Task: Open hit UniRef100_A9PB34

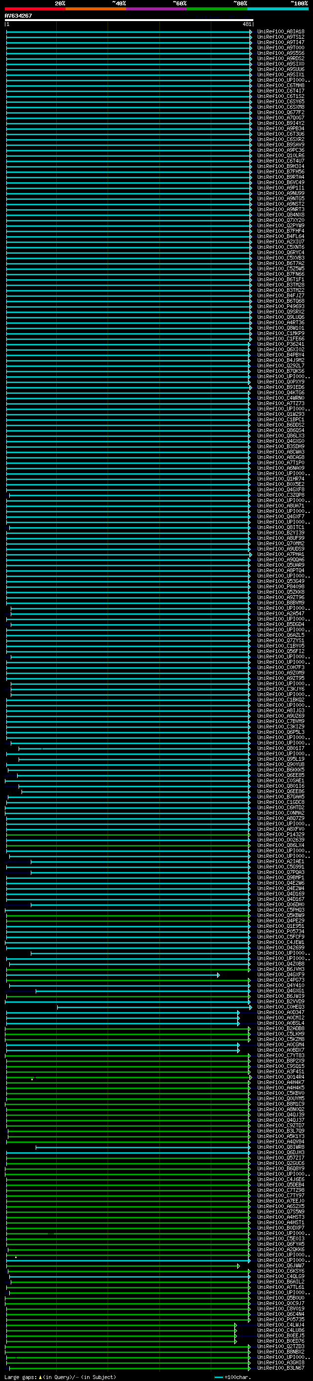Action: click(281, 129)
